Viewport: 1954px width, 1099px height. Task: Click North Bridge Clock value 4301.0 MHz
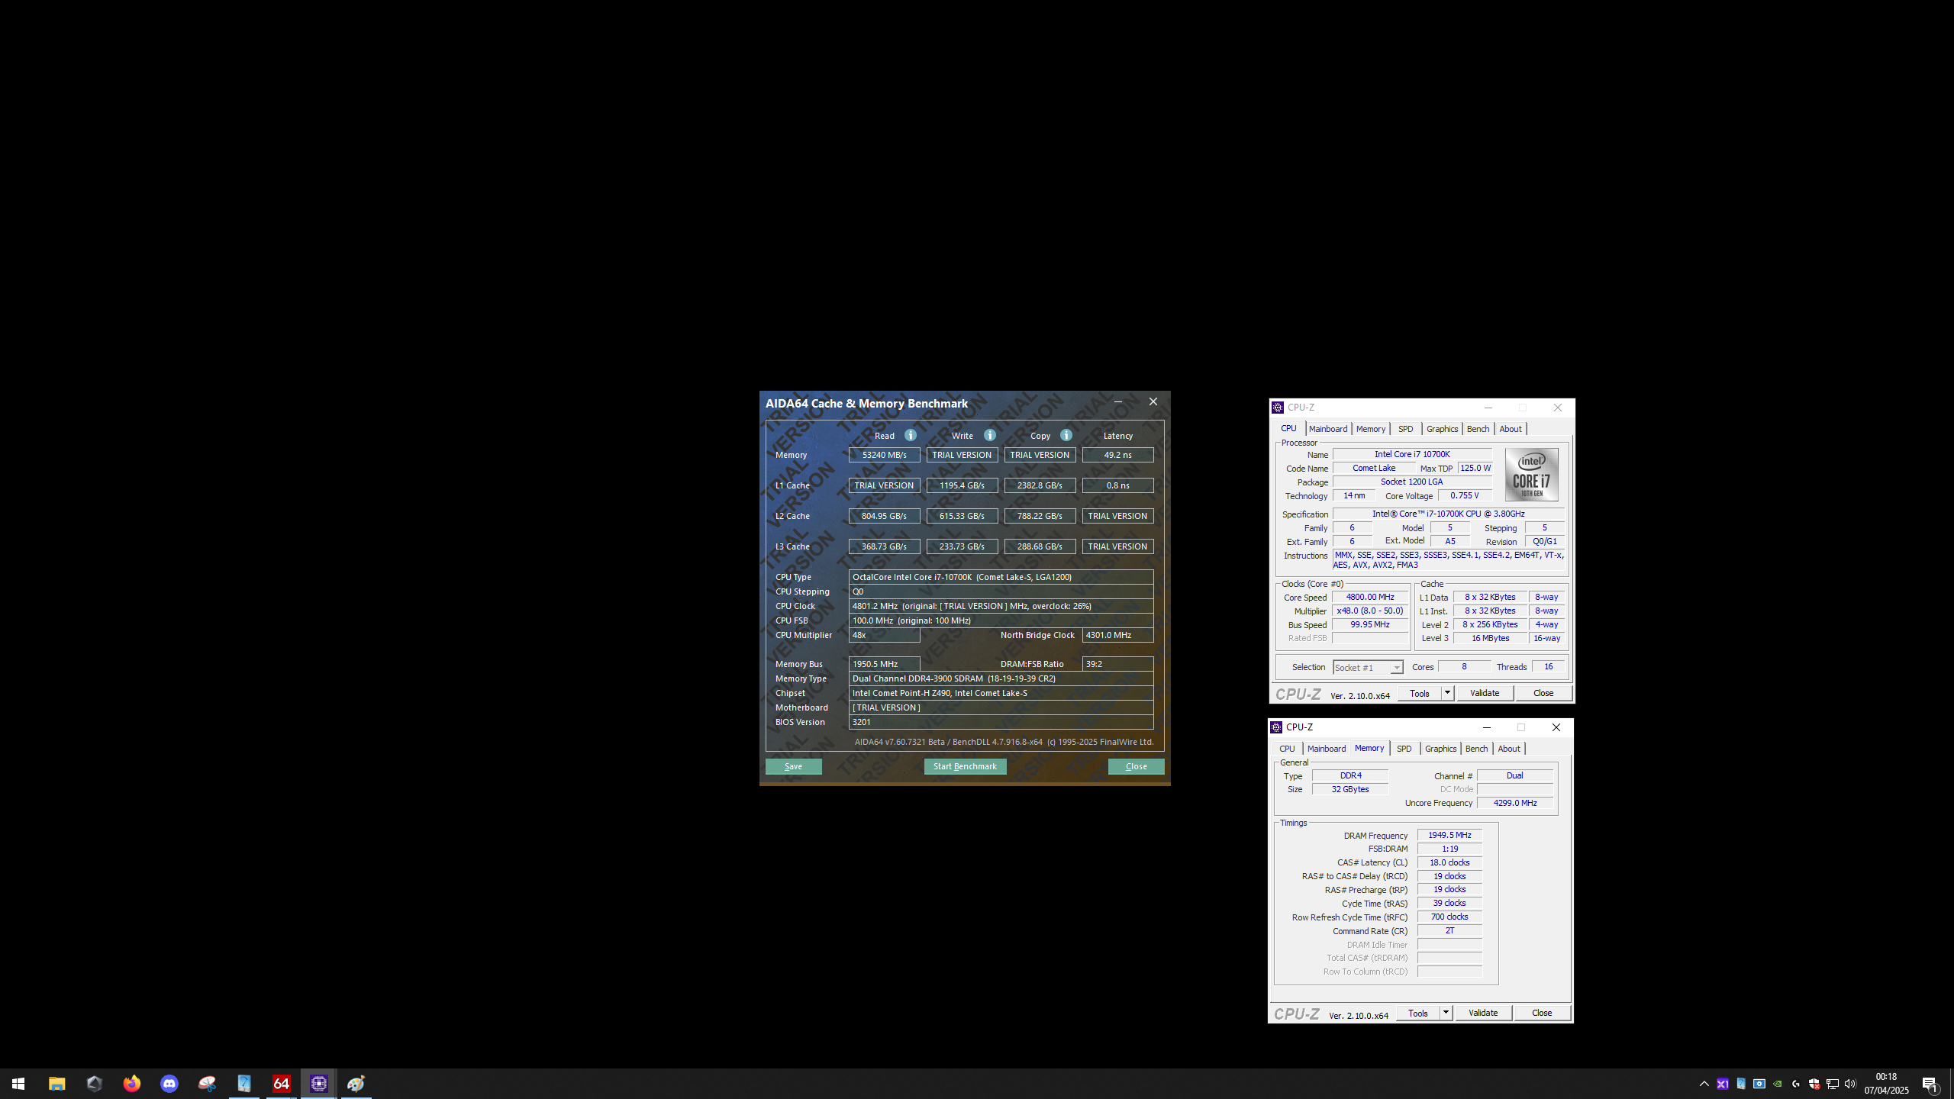[x=1118, y=635]
